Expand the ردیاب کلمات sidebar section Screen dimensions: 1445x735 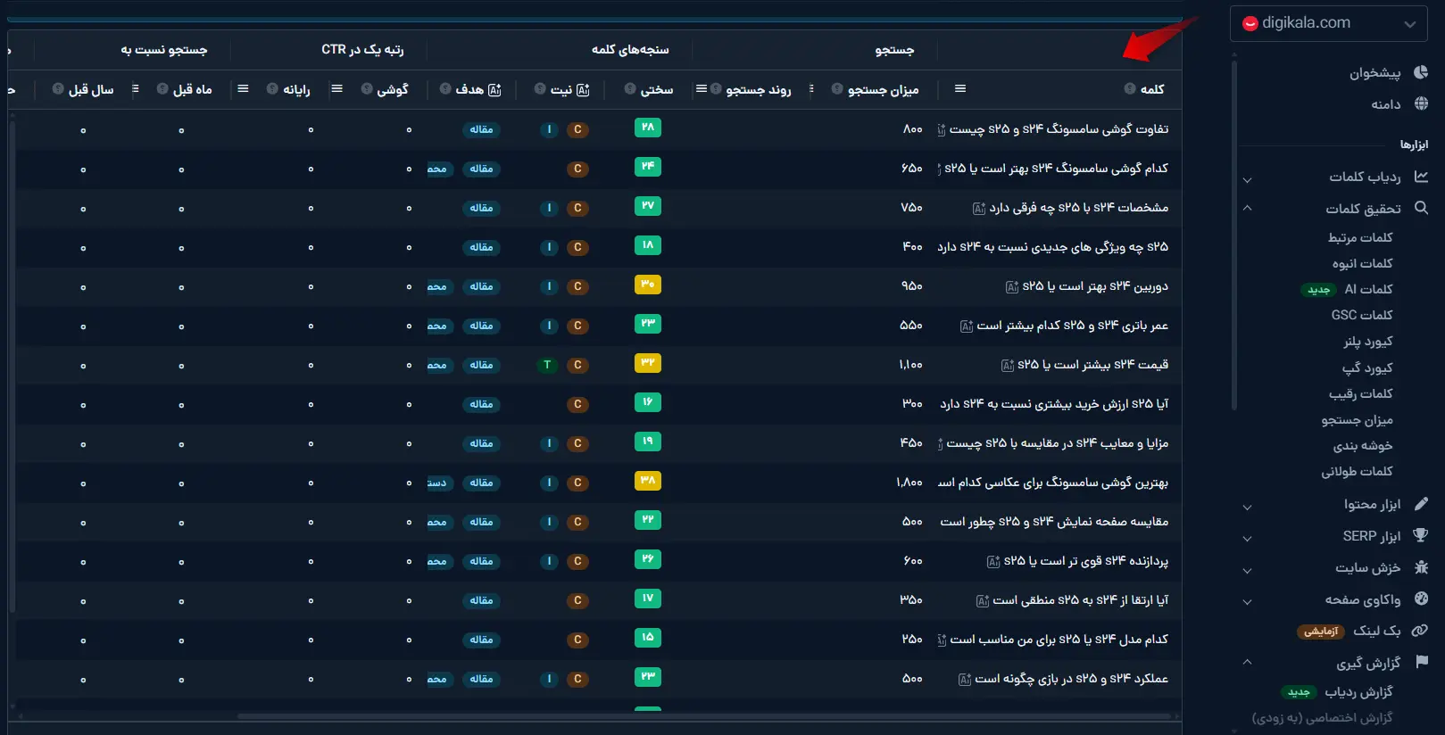coord(1247,179)
